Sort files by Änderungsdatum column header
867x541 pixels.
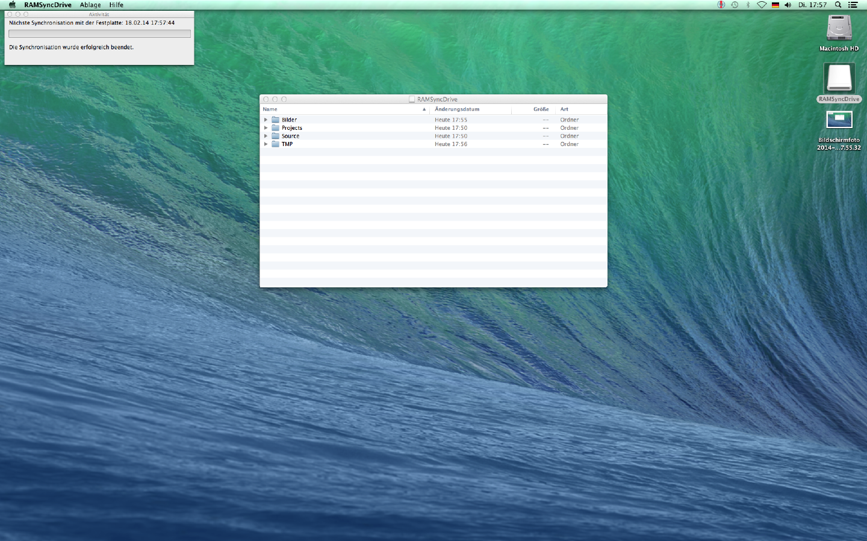(458, 109)
